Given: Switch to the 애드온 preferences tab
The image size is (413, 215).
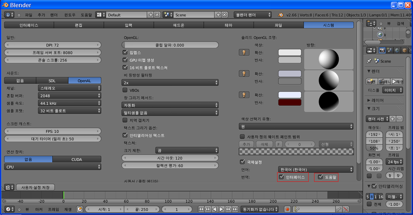Looking at the screenshot, I should coord(179,25).
